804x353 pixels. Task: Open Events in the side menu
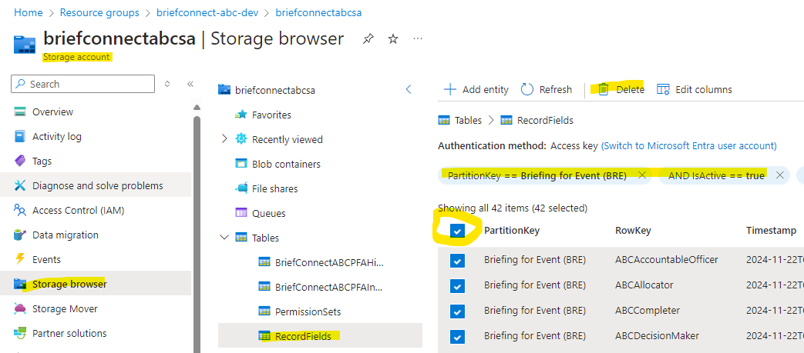46,259
